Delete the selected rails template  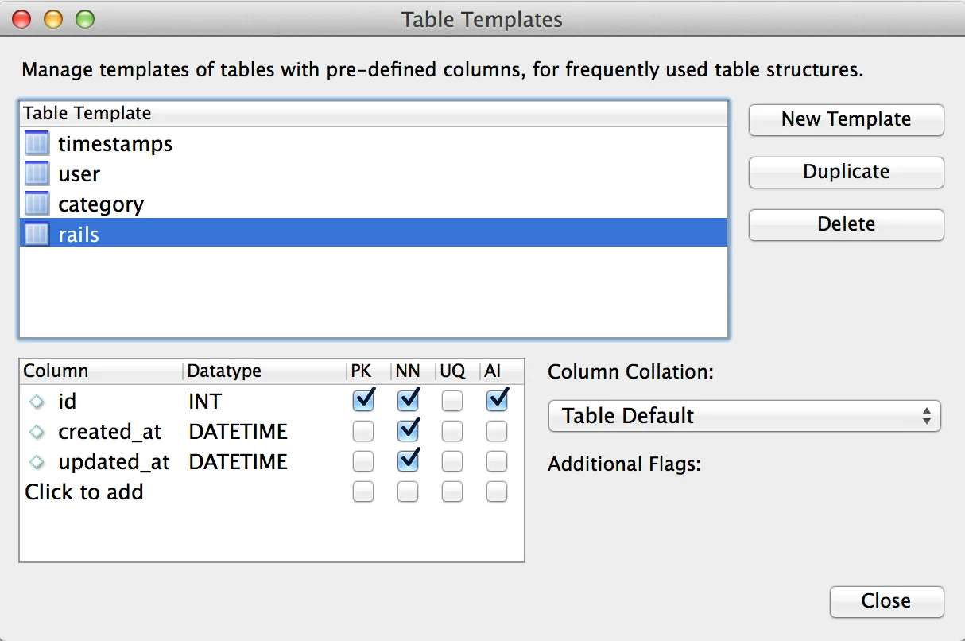pos(846,224)
